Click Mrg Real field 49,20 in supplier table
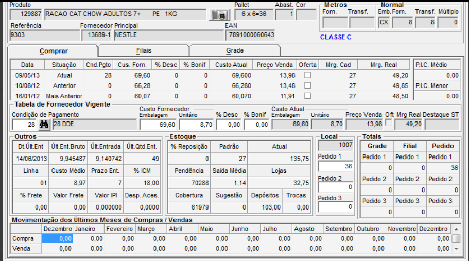The height and width of the screenshot is (261, 469). coord(408,125)
